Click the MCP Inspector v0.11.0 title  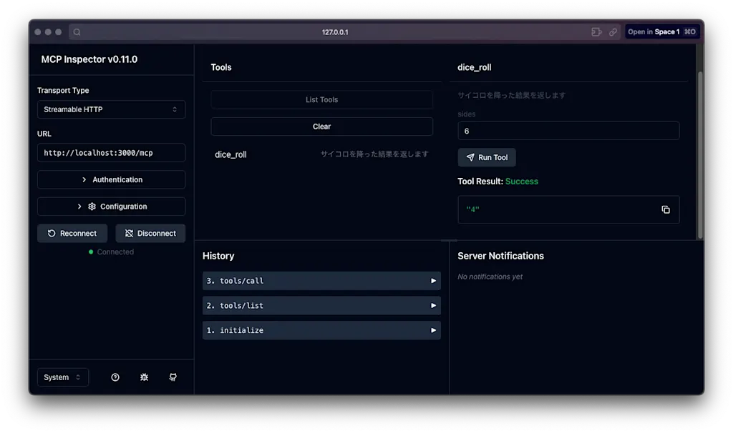coord(89,59)
